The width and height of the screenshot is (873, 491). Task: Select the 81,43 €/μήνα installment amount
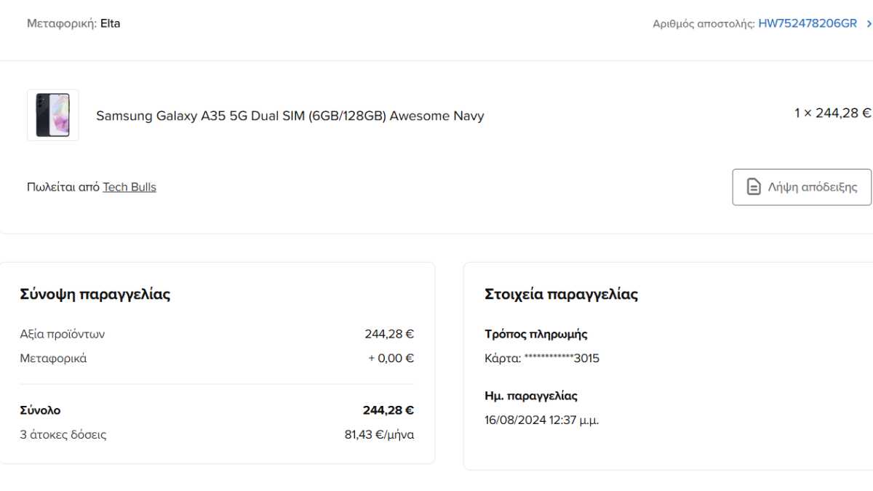click(379, 435)
